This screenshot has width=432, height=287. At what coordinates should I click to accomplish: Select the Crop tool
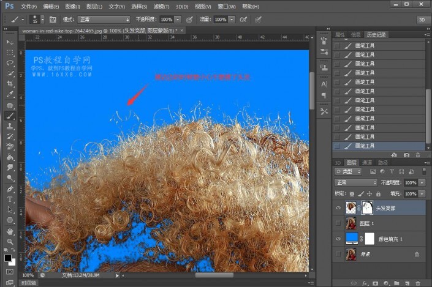(x=10, y=84)
